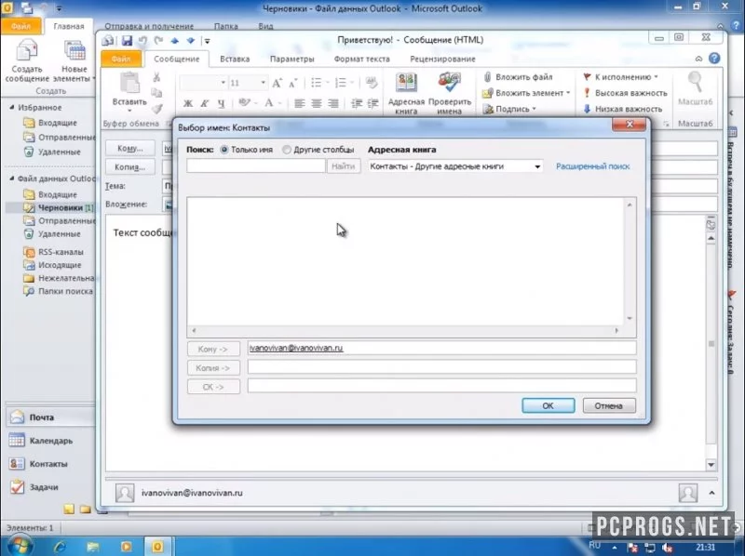
Task: Click the Вставить paste icon
Action: coord(129,84)
